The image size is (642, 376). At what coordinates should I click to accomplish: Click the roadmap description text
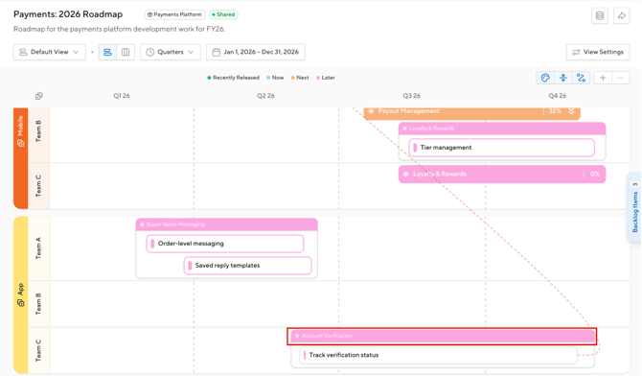tap(120, 29)
